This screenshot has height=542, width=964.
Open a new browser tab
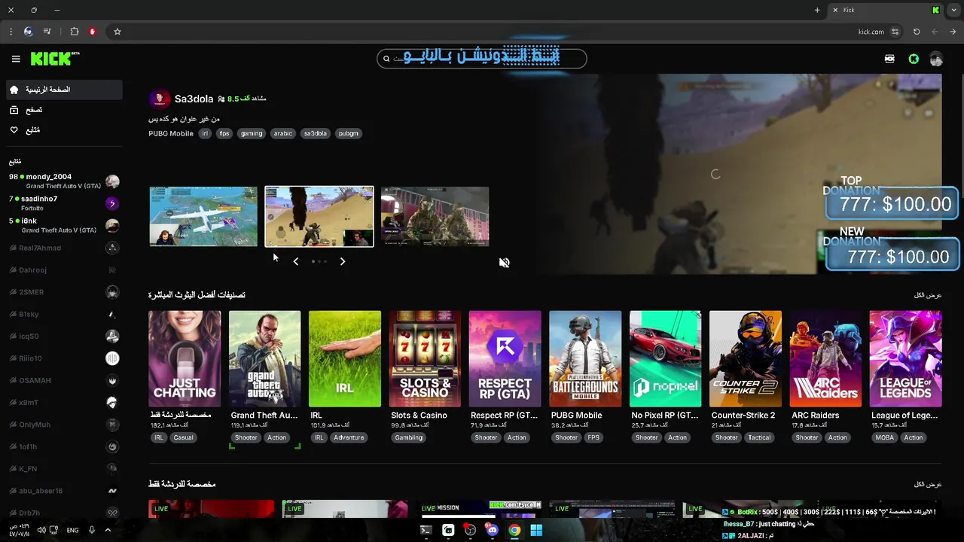pos(817,10)
